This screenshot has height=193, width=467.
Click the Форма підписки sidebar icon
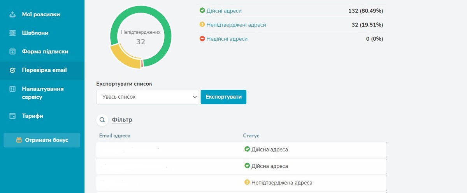tap(12, 52)
